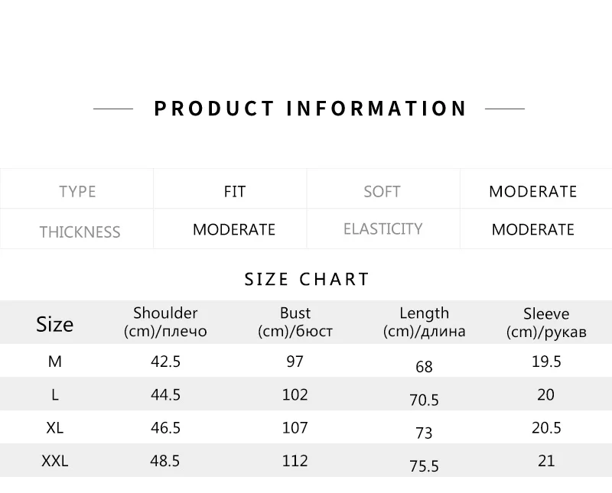612x493 pixels.
Task: Click the SIZE CHART title
Action: (307, 279)
